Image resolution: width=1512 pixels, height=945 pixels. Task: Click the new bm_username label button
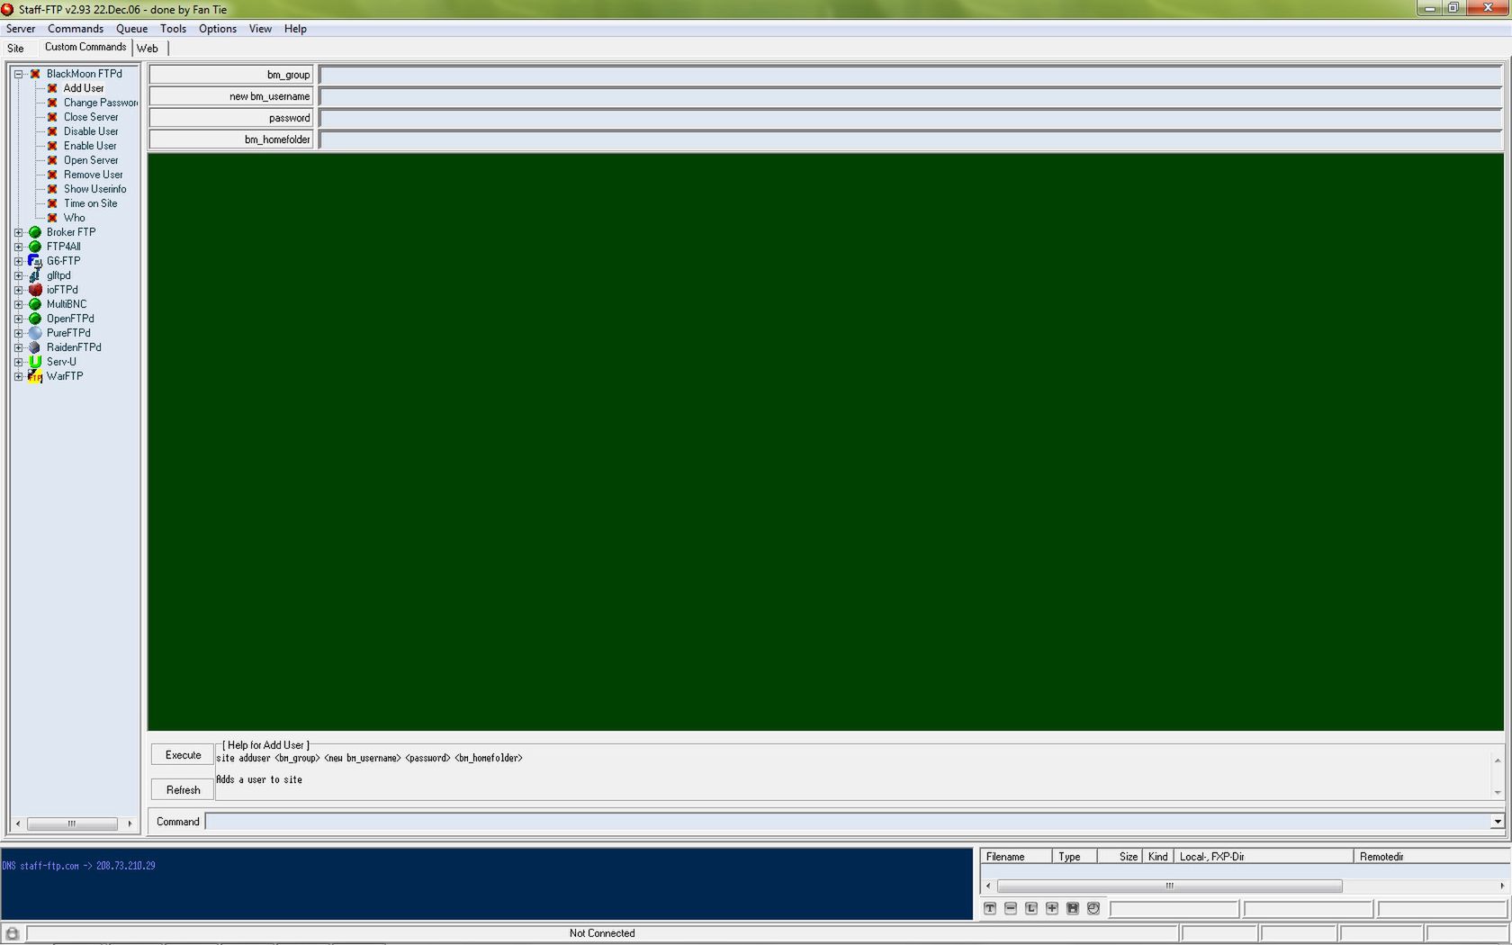coord(231,96)
